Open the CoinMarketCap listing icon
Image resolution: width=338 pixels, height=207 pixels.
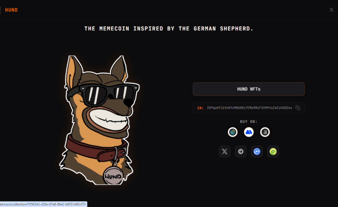[257, 152]
